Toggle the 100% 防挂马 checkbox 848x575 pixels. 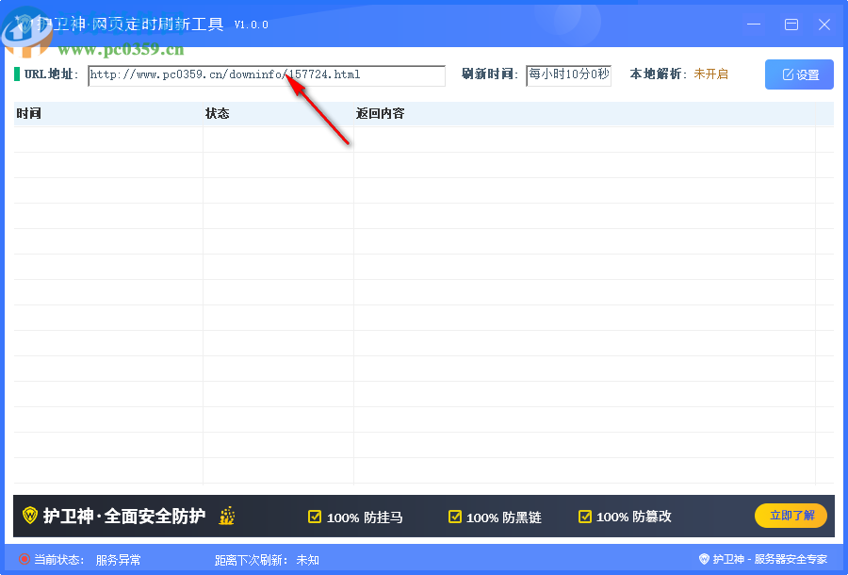coord(314,517)
